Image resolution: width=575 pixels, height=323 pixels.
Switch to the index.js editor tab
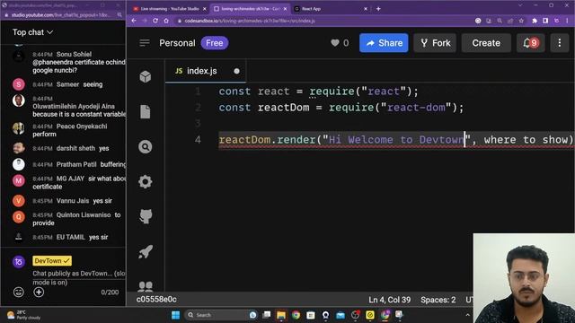201,71
